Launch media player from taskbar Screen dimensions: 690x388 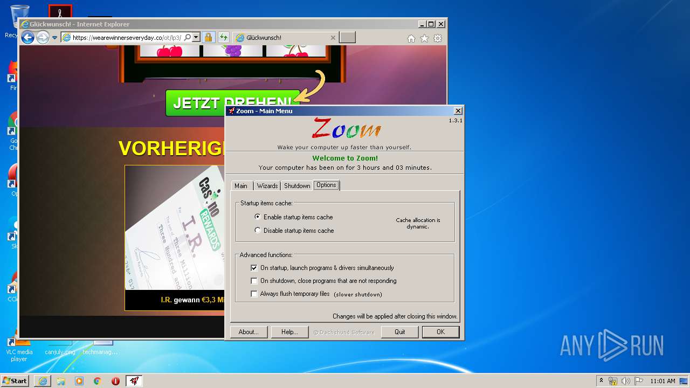(x=79, y=381)
